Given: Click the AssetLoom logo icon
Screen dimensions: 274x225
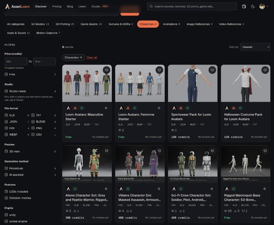Looking at the screenshot, I should click(7, 7).
